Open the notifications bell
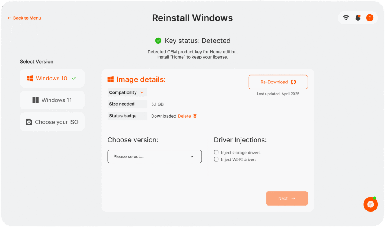Screen dimensions: 385x227 [x=358, y=18]
